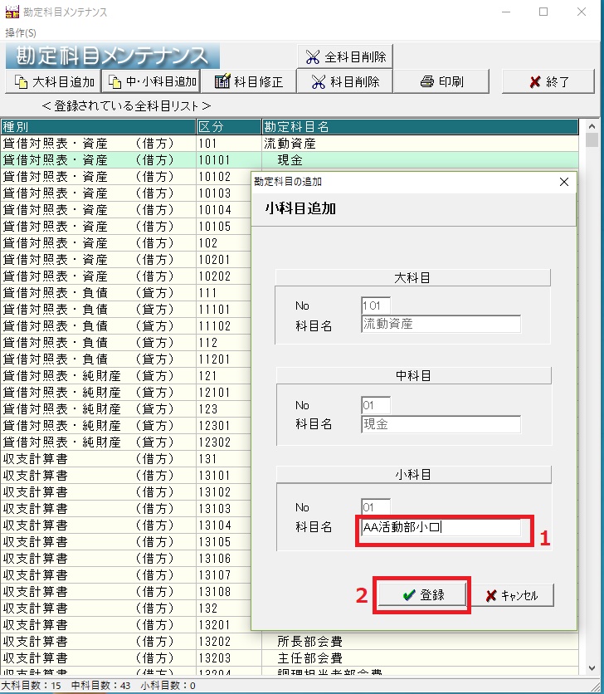The height and width of the screenshot is (694, 604).
Task: Select the row with code 10202
Action: click(x=125, y=276)
